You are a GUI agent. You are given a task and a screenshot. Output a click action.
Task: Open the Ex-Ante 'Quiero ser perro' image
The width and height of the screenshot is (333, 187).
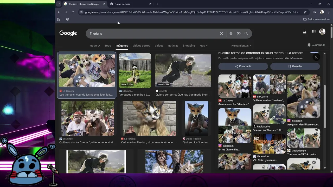[x=183, y=71]
